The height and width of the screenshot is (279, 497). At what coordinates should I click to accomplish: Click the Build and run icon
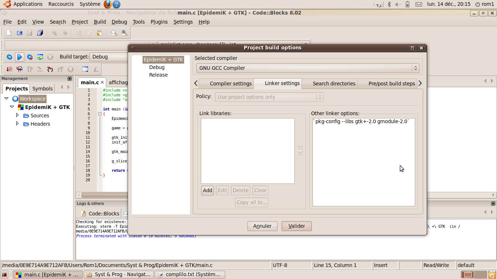[29, 57]
